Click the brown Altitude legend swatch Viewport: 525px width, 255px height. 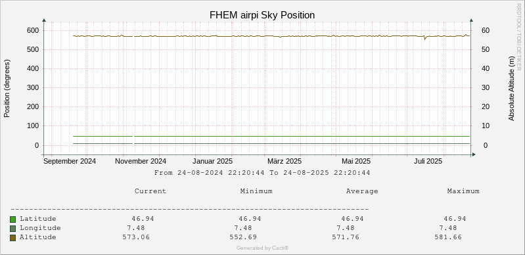coord(12,238)
